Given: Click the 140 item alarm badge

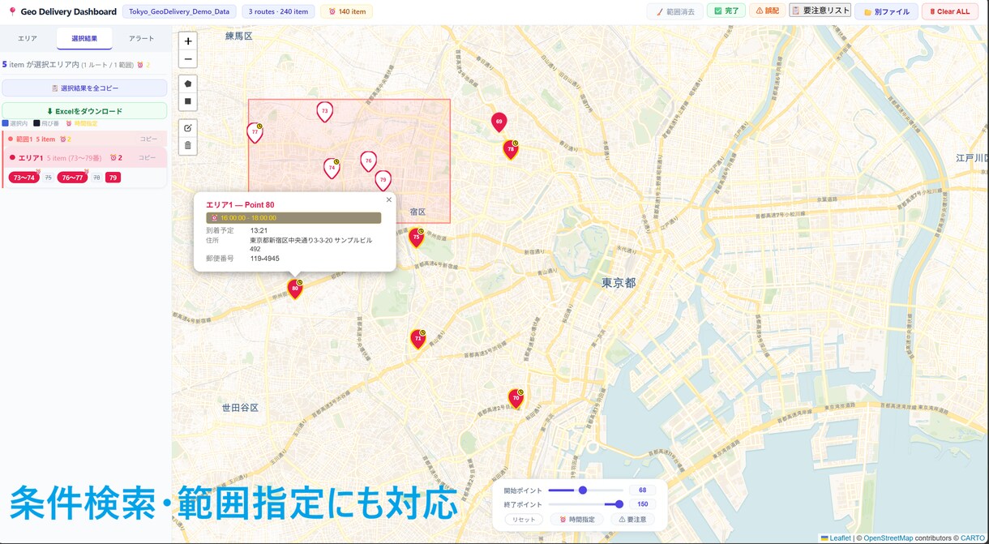Looking at the screenshot, I should (347, 11).
